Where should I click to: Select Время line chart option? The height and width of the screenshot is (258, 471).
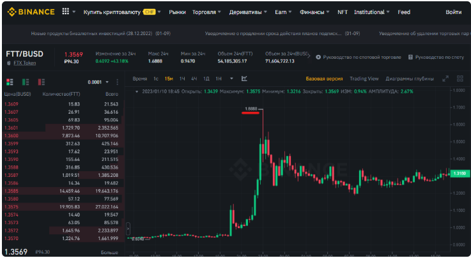[140, 79]
